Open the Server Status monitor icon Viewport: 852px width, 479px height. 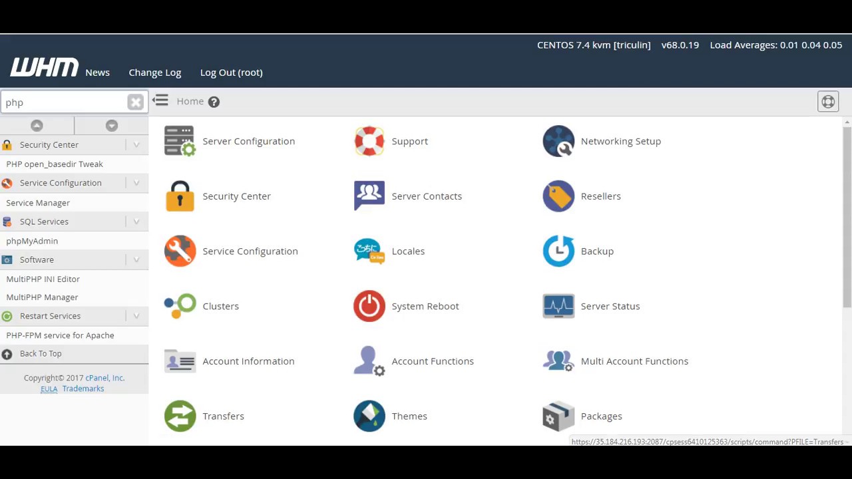pos(558,306)
